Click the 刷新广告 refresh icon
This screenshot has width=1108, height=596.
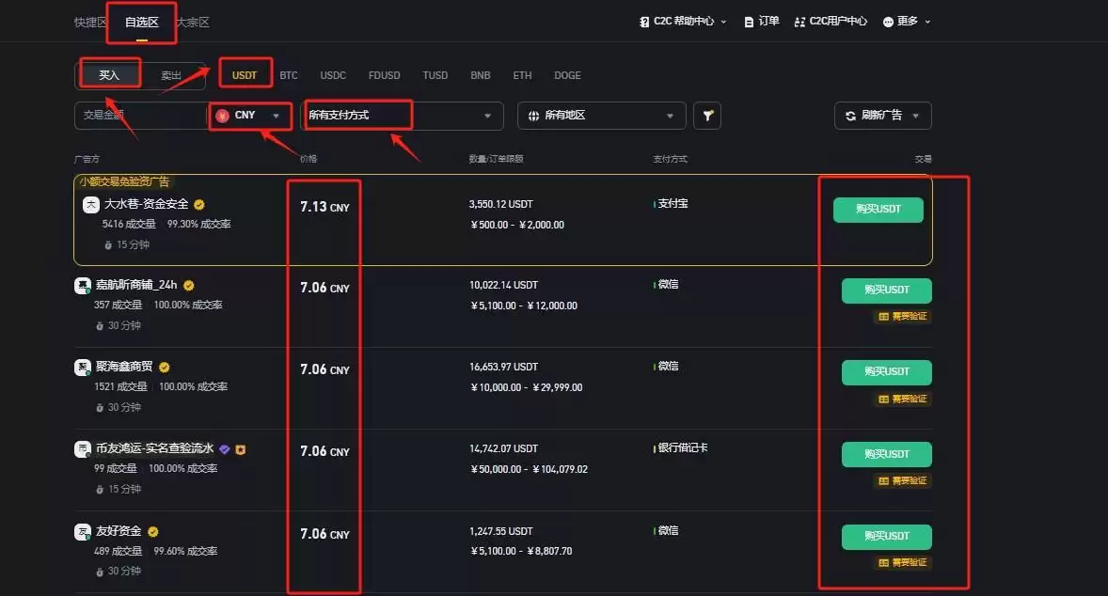(x=852, y=115)
